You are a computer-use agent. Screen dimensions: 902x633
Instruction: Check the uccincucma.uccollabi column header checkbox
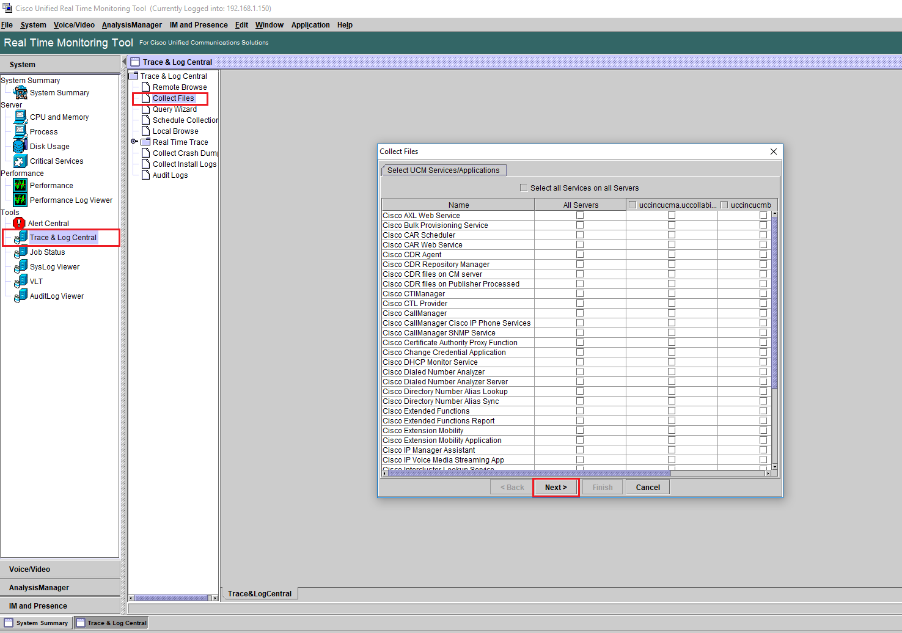632,205
